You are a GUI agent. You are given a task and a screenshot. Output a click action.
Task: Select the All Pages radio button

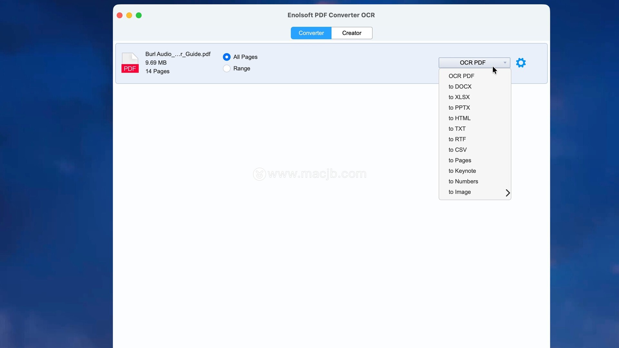tap(227, 57)
